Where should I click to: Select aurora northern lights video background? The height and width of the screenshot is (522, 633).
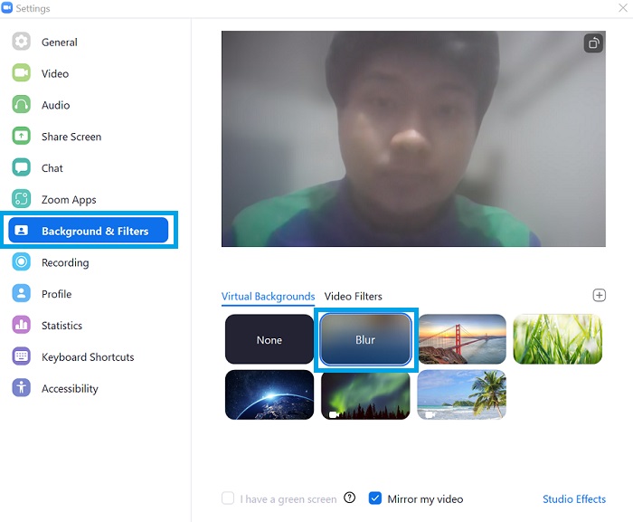[365, 394]
